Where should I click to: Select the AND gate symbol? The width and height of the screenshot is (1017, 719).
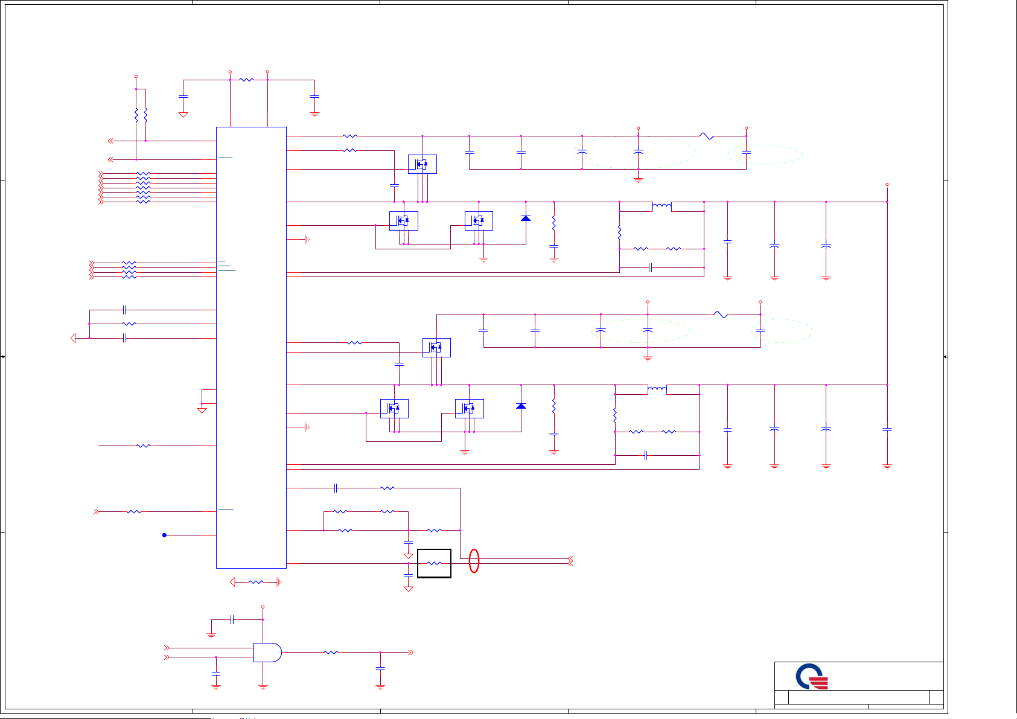point(267,652)
